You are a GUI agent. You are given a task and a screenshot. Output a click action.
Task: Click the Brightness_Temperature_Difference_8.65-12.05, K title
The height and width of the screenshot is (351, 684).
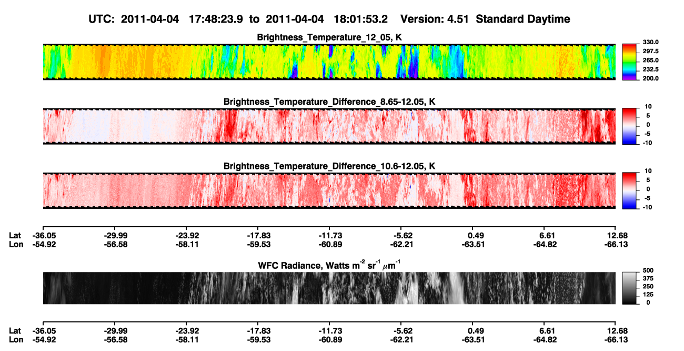[329, 102]
